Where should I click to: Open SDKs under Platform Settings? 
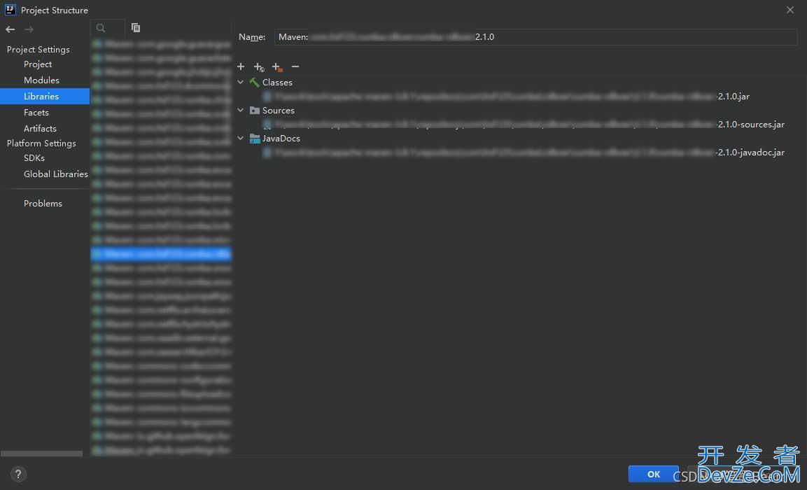34,158
